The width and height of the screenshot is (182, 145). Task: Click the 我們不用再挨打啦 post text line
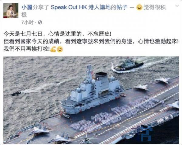(27, 49)
